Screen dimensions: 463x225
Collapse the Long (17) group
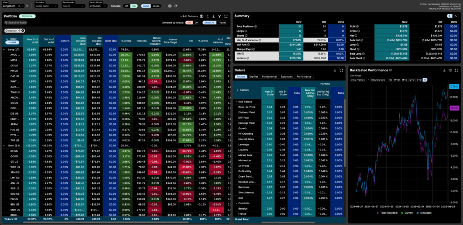(x=4, y=50)
